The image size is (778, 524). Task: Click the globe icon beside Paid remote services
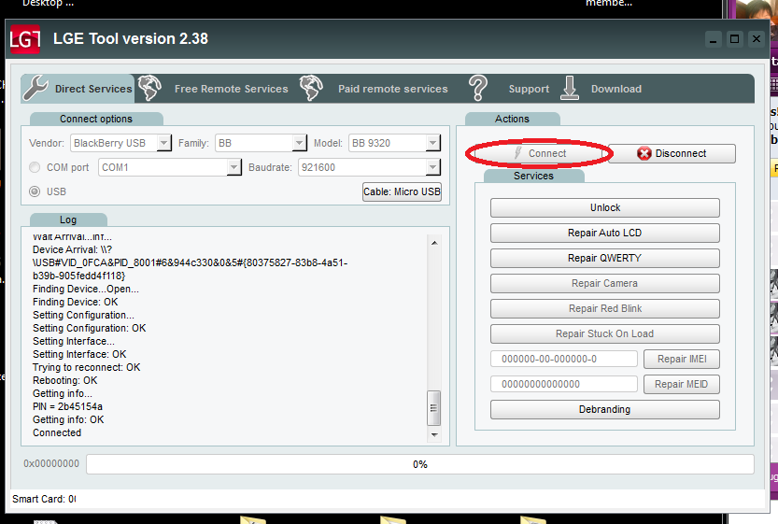(x=311, y=88)
